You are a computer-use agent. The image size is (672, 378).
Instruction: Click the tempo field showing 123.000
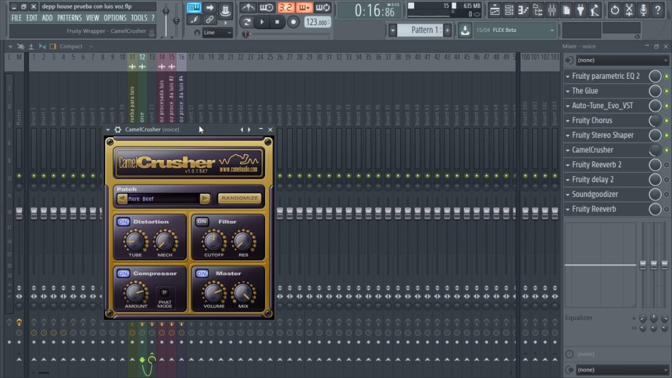pos(318,22)
